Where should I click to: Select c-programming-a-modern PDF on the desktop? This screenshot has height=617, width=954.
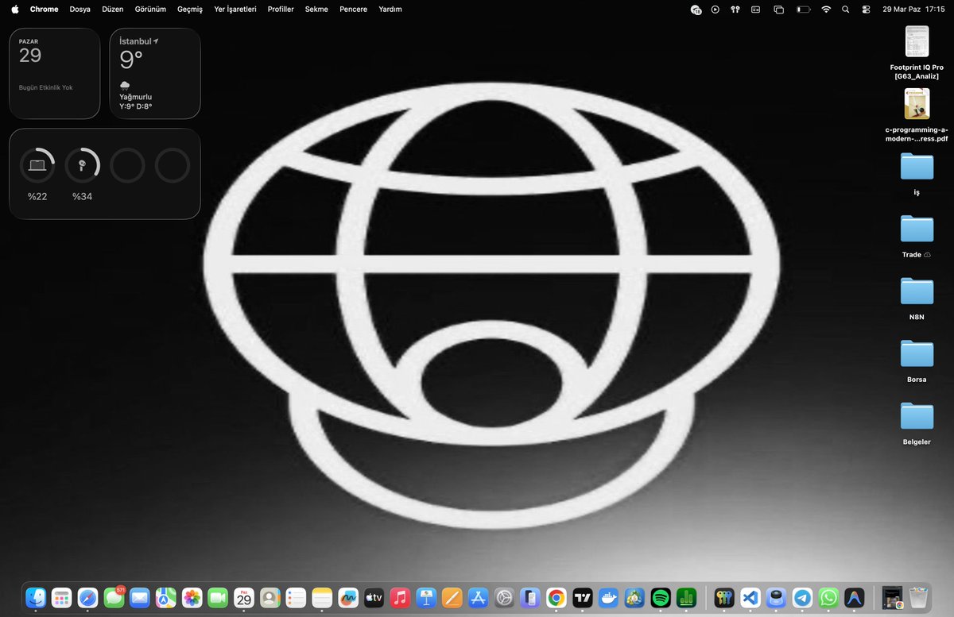(917, 115)
